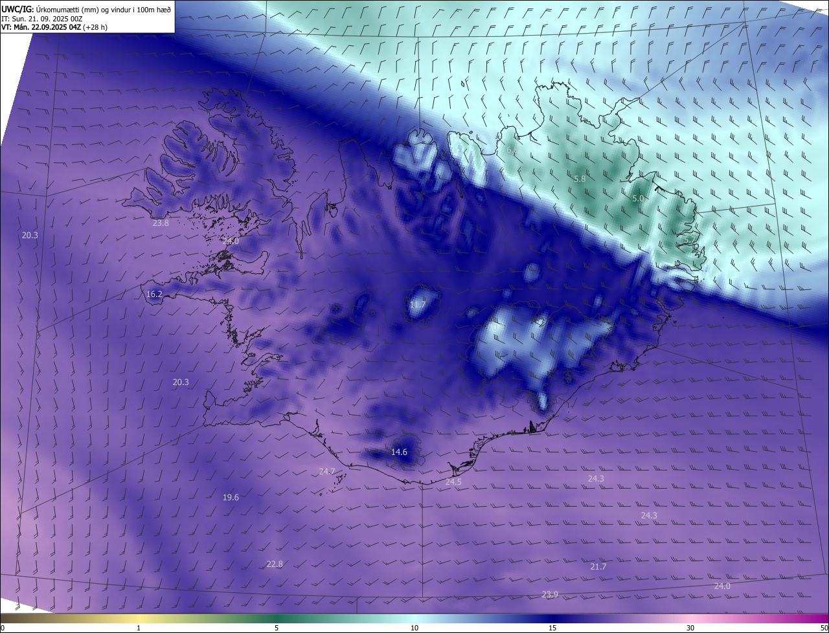Click the map value 16.2

coord(155,294)
